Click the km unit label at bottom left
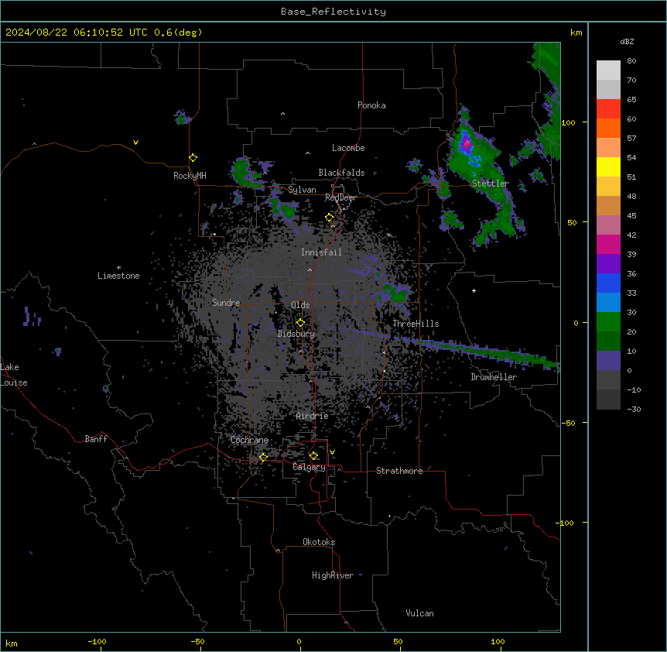 point(12,643)
